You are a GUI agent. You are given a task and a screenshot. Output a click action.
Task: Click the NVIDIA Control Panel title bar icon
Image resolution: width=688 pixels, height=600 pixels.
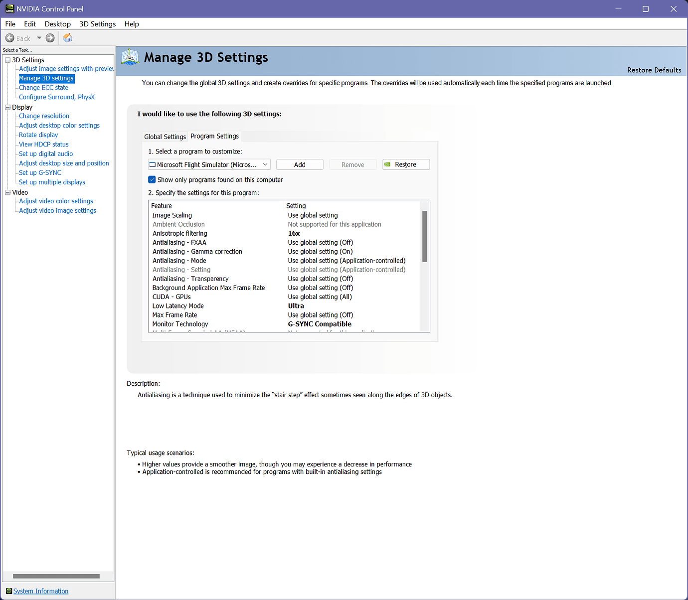(x=9, y=9)
